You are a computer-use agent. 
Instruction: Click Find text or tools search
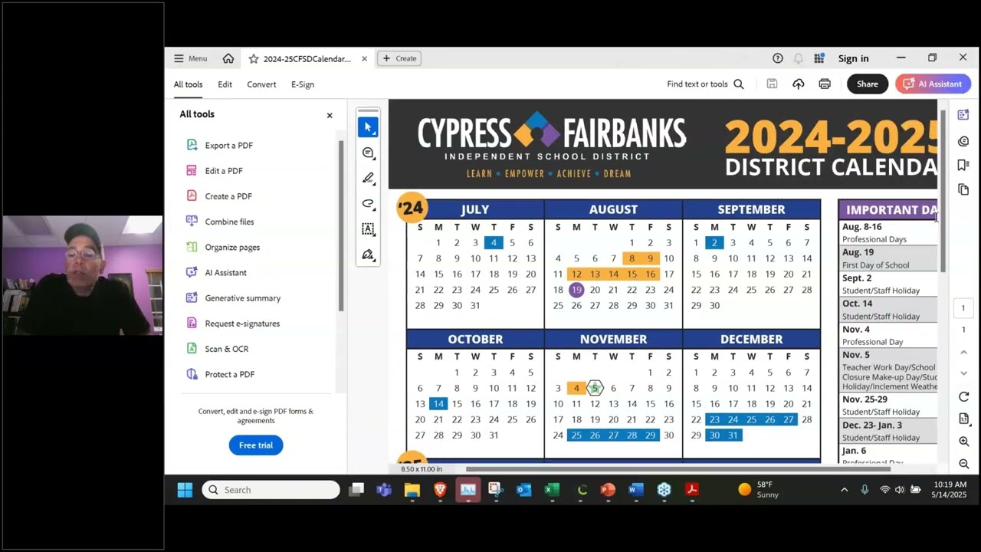pyautogui.click(x=705, y=84)
